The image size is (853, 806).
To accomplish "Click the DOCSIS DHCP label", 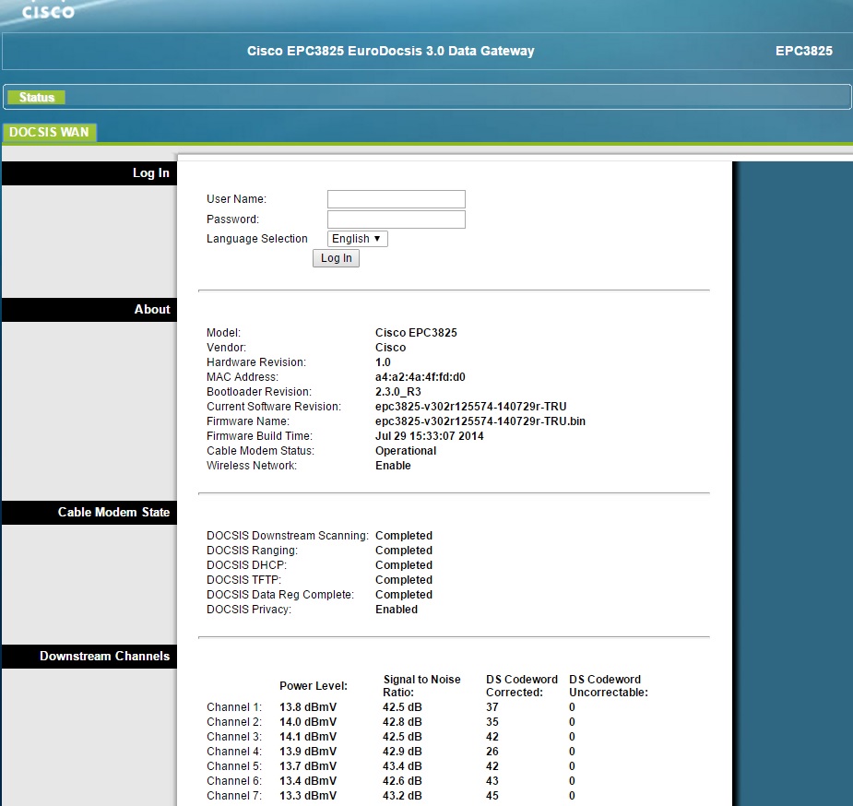I will point(246,565).
